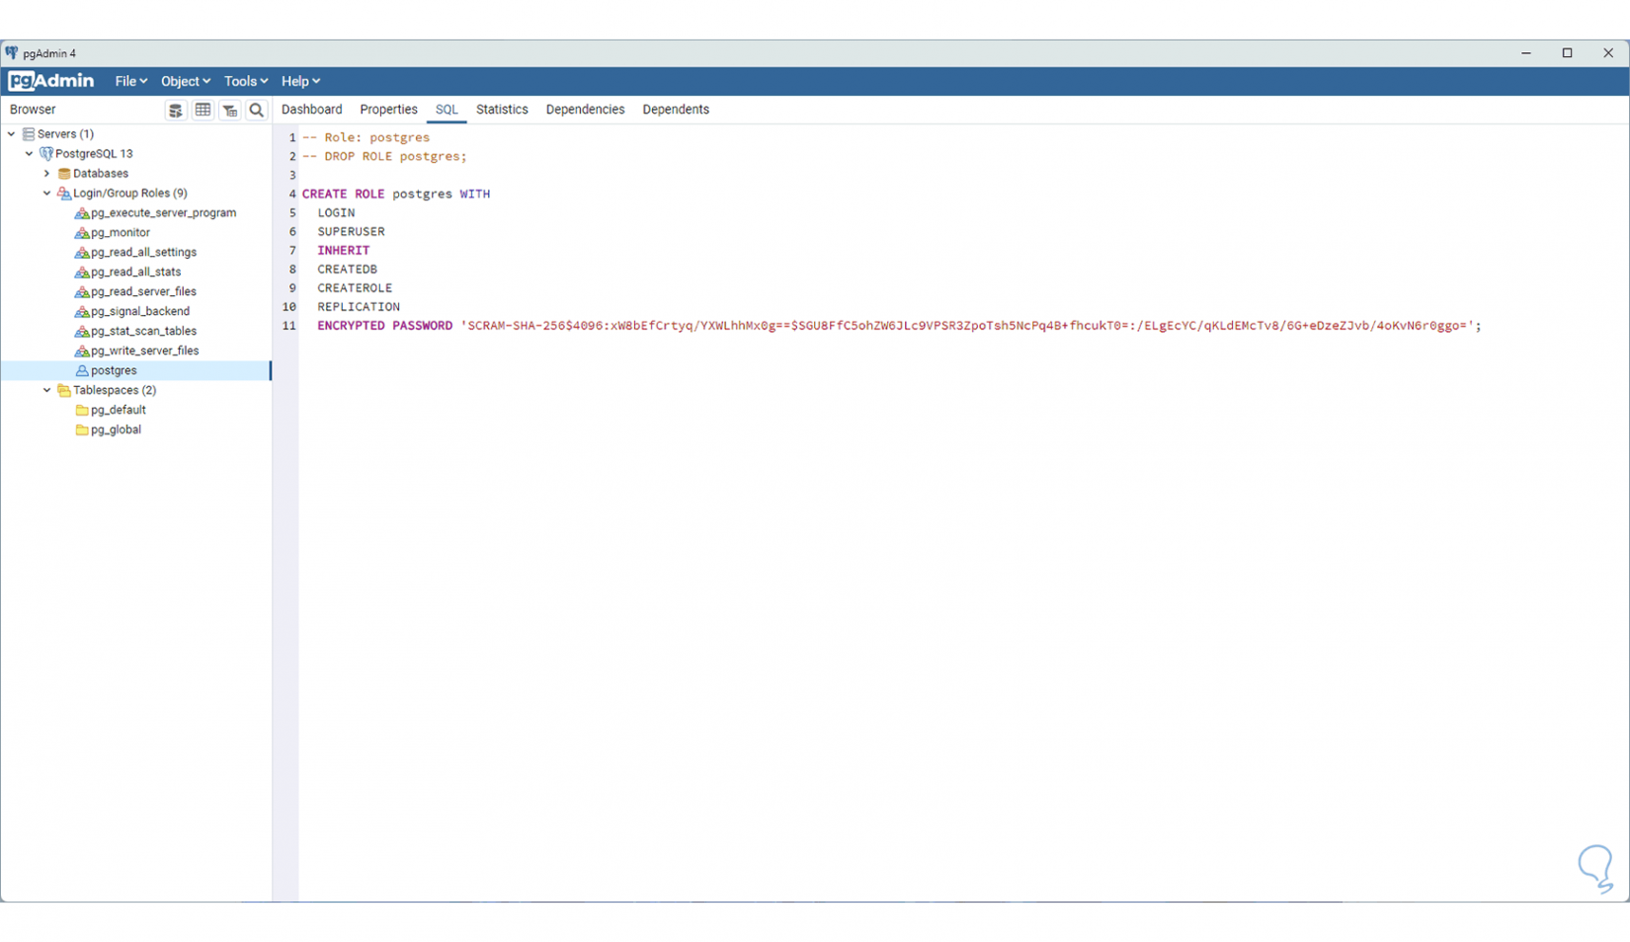Screen dimensions: 1630x942
Task: Maximize the pgAdmin 4 window
Action: (1567, 53)
